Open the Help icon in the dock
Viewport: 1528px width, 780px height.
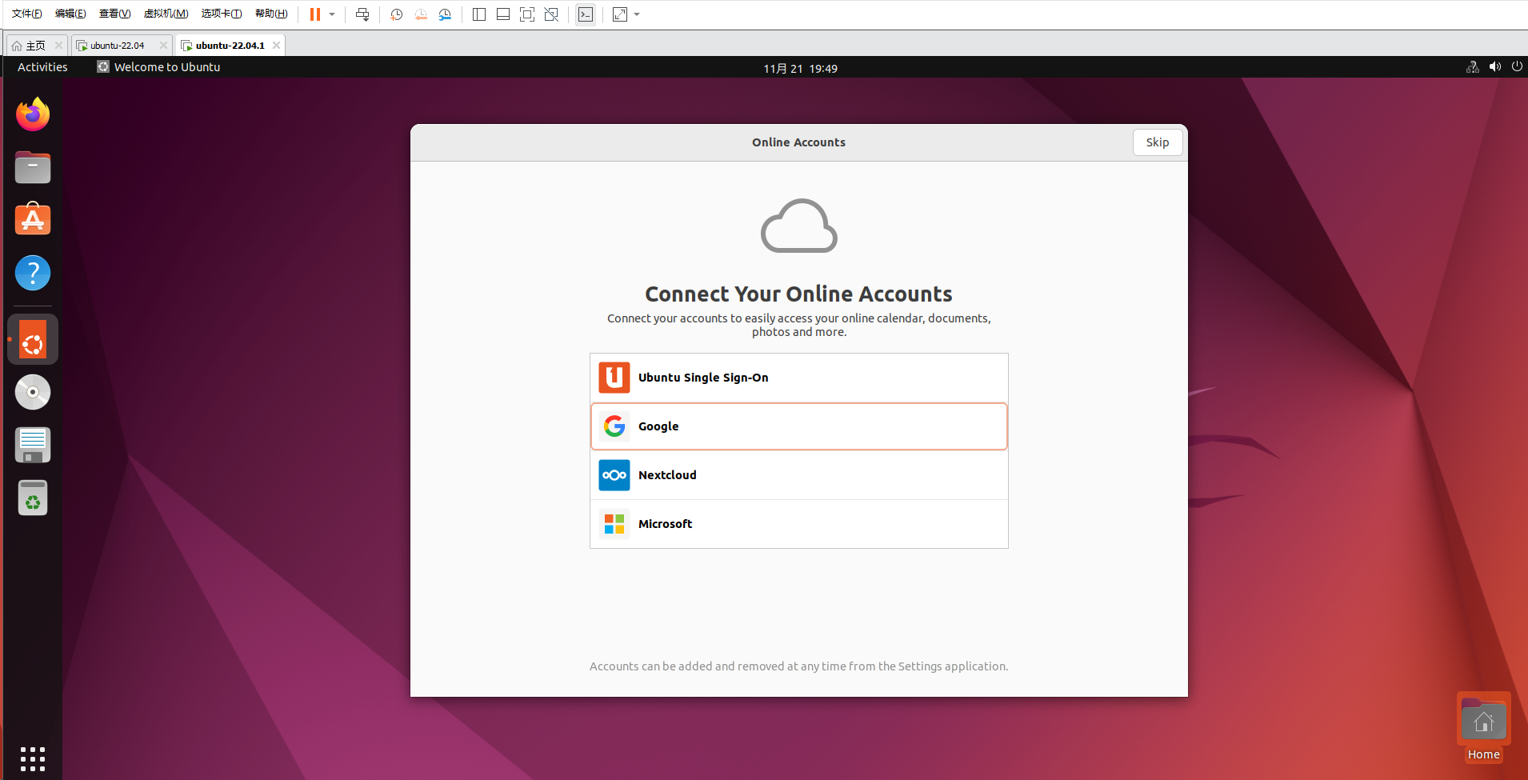click(x=33, y=273)
